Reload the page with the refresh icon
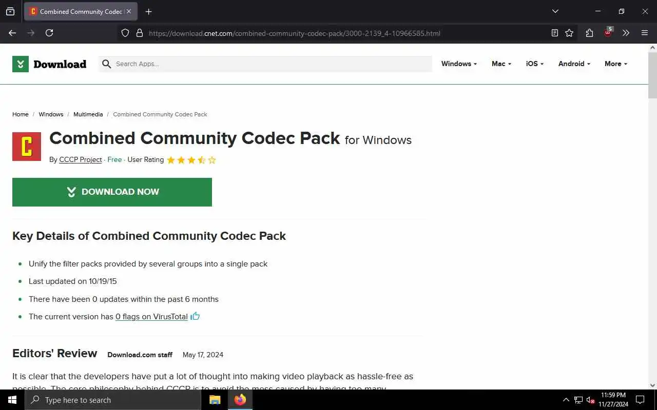 [49, 33]
